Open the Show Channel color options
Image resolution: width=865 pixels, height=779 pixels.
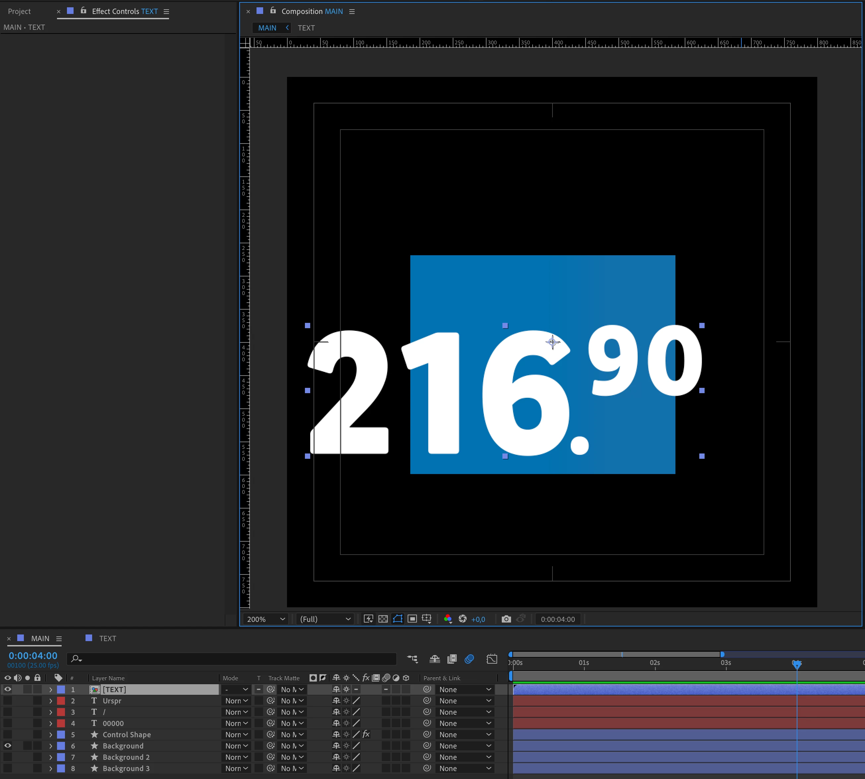(x=448, y=619)
